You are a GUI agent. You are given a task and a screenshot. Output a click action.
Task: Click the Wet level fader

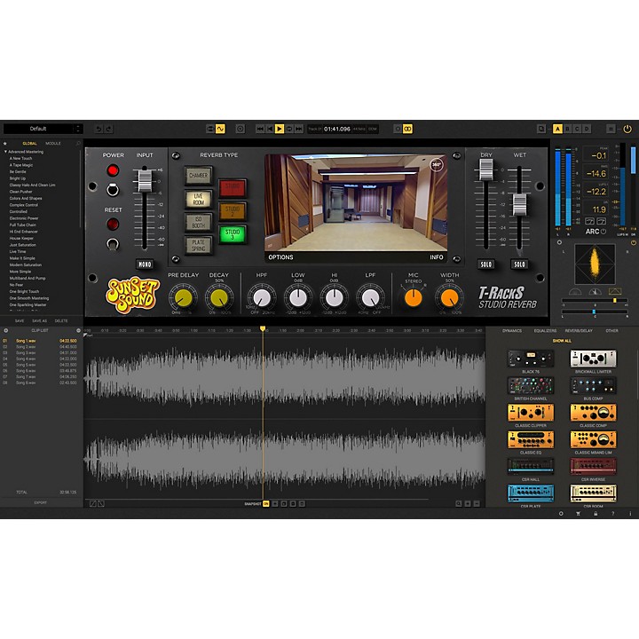pos(520,203)
